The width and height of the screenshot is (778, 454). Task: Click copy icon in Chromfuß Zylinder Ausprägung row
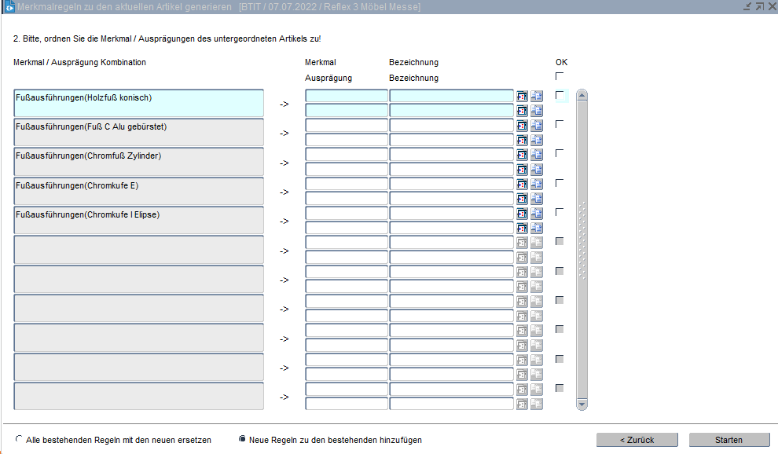pyautogui.click(x=537, y=169)
